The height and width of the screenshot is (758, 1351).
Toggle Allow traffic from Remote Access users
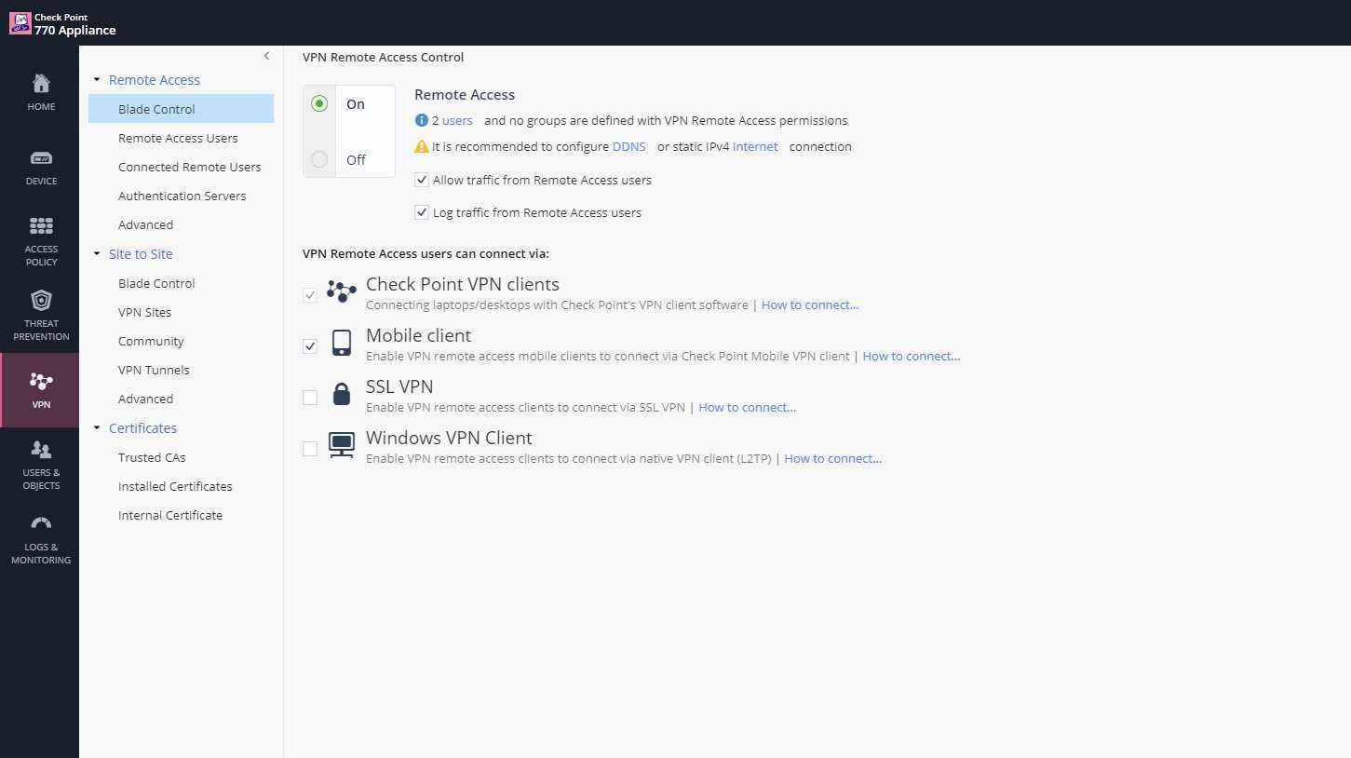(422, 180)
